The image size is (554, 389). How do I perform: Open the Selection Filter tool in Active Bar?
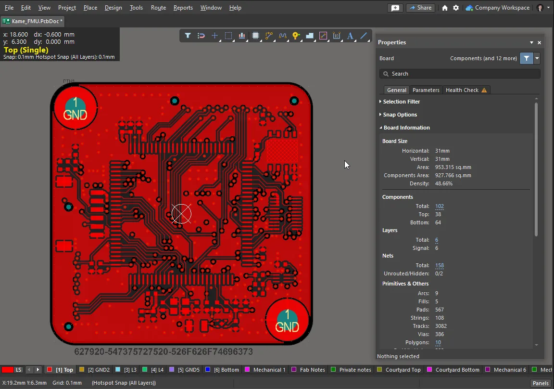tap(188, 36)
